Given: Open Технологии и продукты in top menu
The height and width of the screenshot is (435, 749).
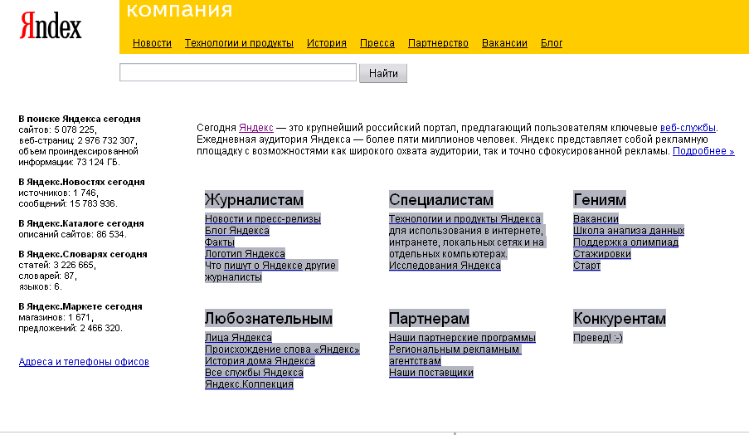Looking at the screenshot, I should pos(239,43).
